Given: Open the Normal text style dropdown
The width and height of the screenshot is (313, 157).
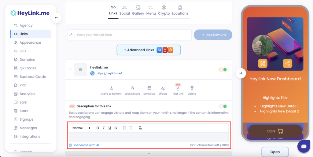Looking at the screenshot, I should pos(81,128).
